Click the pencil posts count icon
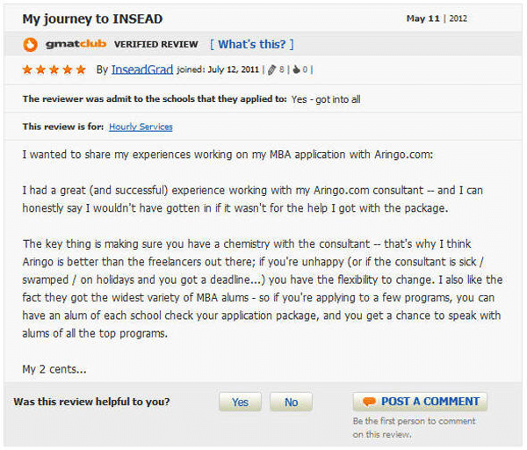 271,69
